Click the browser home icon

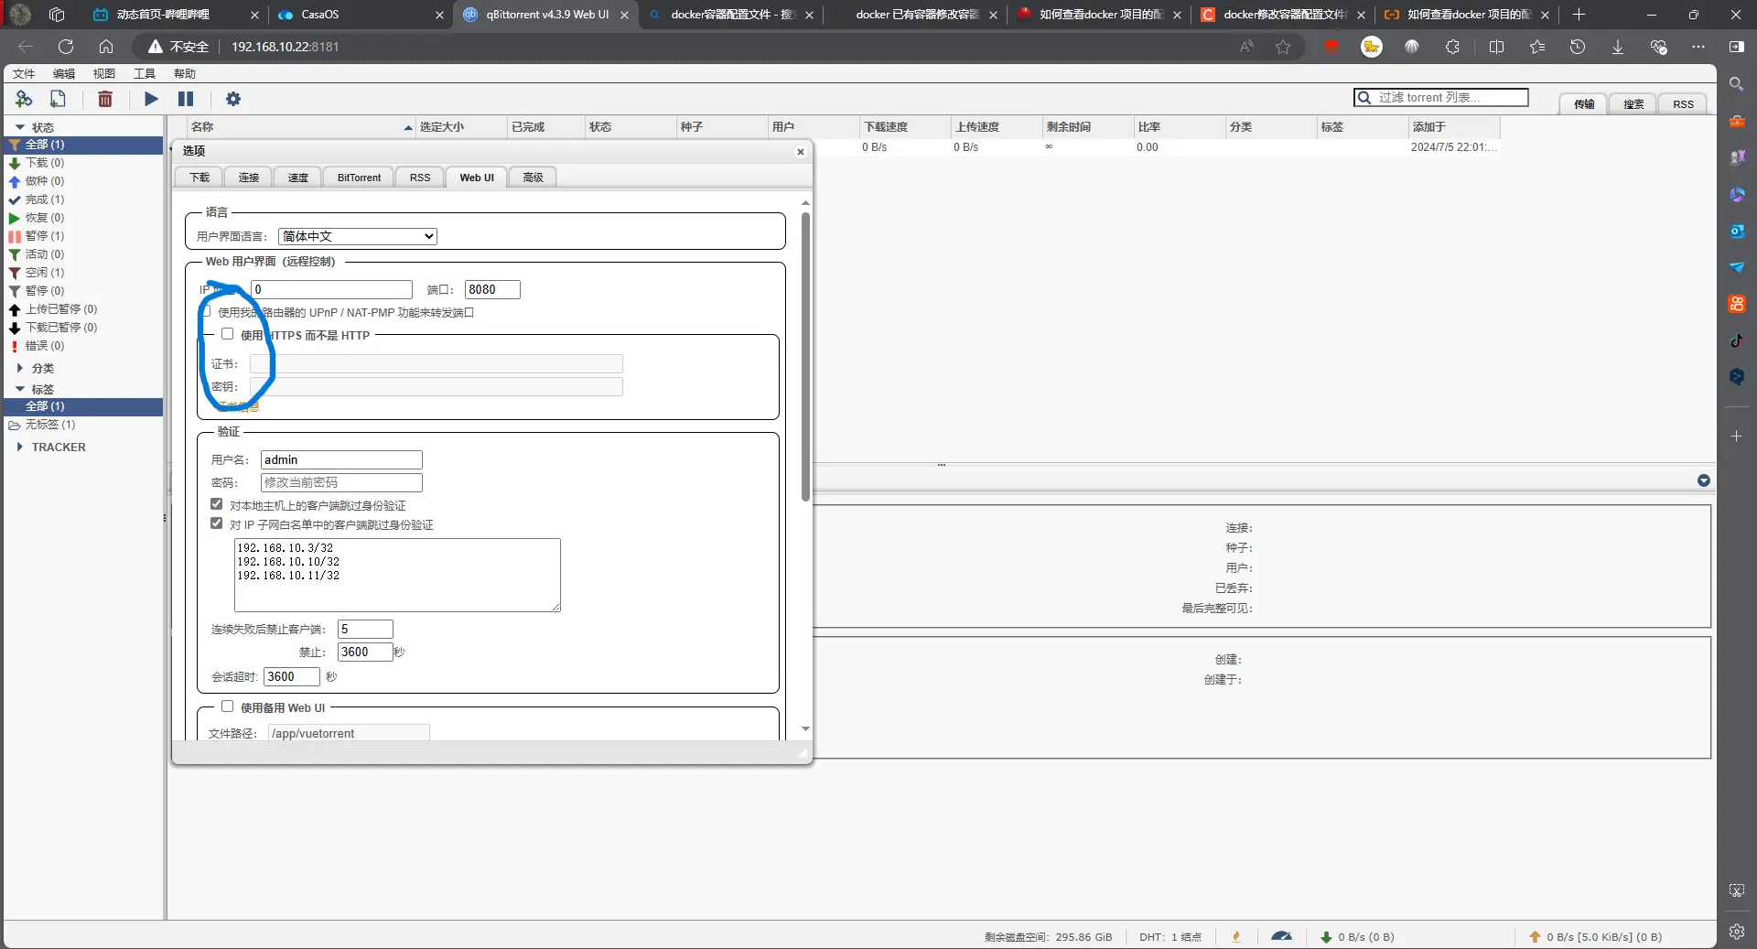click(x=106, y=47)
